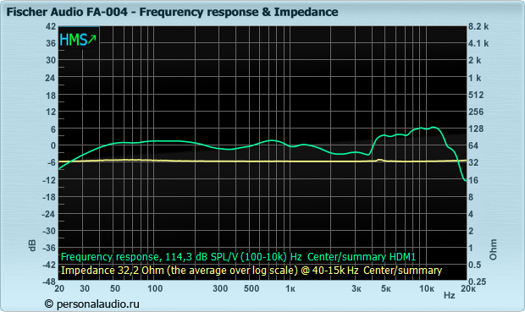Click the dB axis unit label
This screenshot has height=312, width=525.
pyautogui.click(x=32, y=245)
